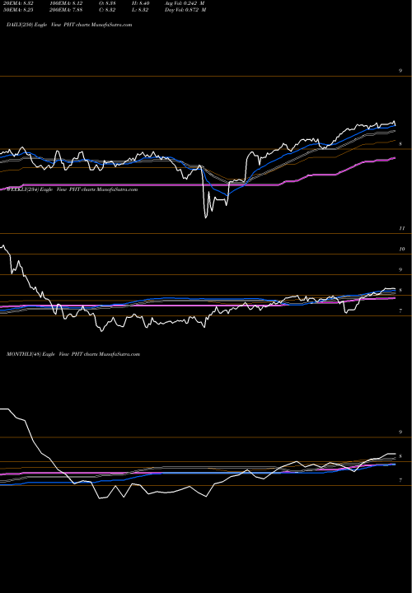Click the 50EMA value label
The width and height of the screenshot is (412, 593).
coord(16,10)
